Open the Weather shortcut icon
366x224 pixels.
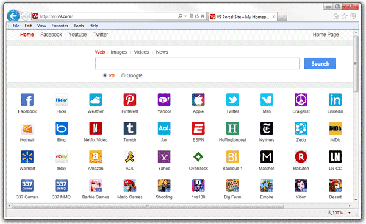pyautogui.click(x=96, y=100)
